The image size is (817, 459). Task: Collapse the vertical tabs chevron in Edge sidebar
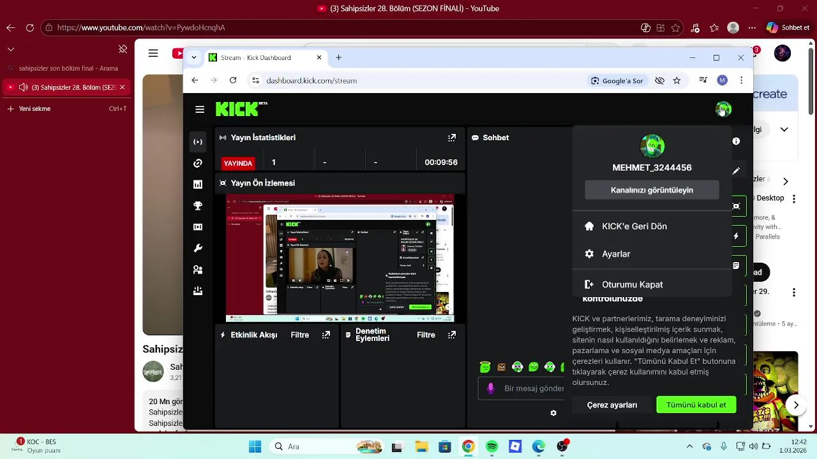[11, 49]
